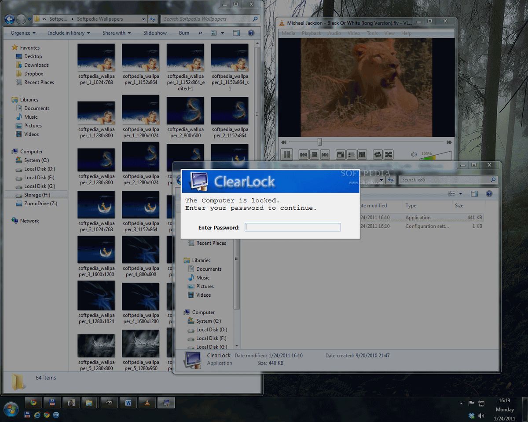Click the ClearLock Enter Password field
Screen dimensions: 528x422
pos(293,227)
